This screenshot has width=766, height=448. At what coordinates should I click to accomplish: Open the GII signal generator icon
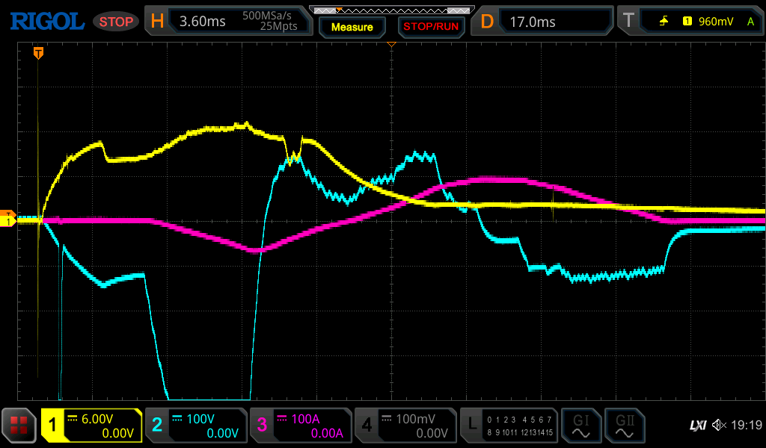625,426
